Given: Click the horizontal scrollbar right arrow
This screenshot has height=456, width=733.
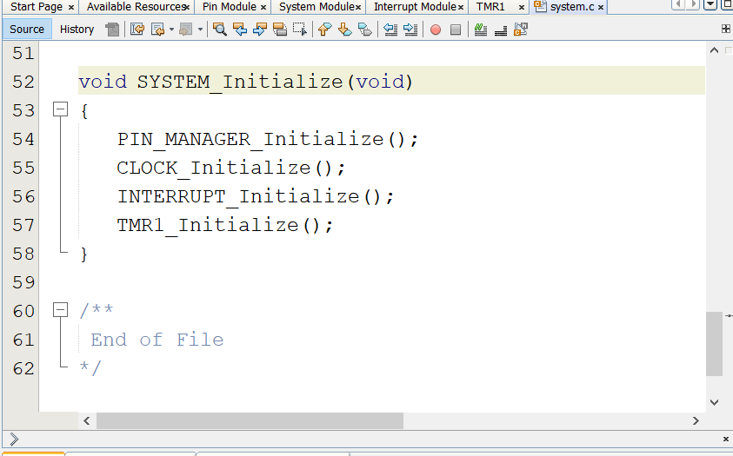Looking at the screenshot, I should [x=696, y=420].
